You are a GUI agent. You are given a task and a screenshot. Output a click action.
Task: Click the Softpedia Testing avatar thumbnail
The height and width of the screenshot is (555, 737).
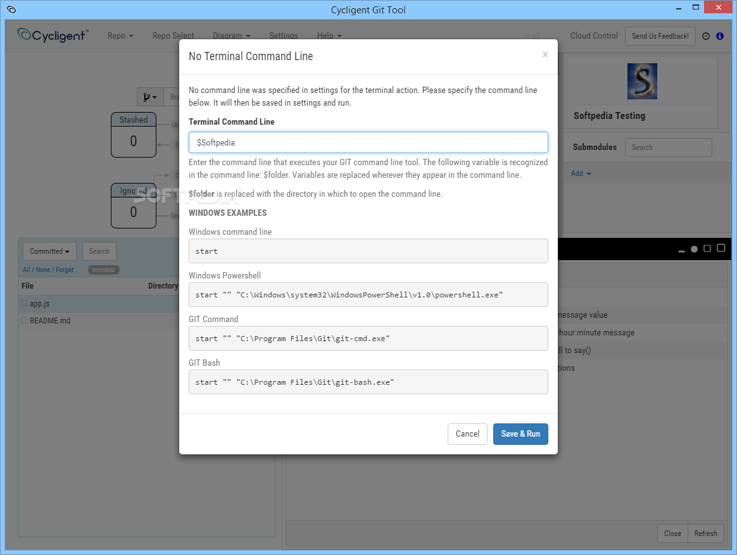(x=642, y=81)
